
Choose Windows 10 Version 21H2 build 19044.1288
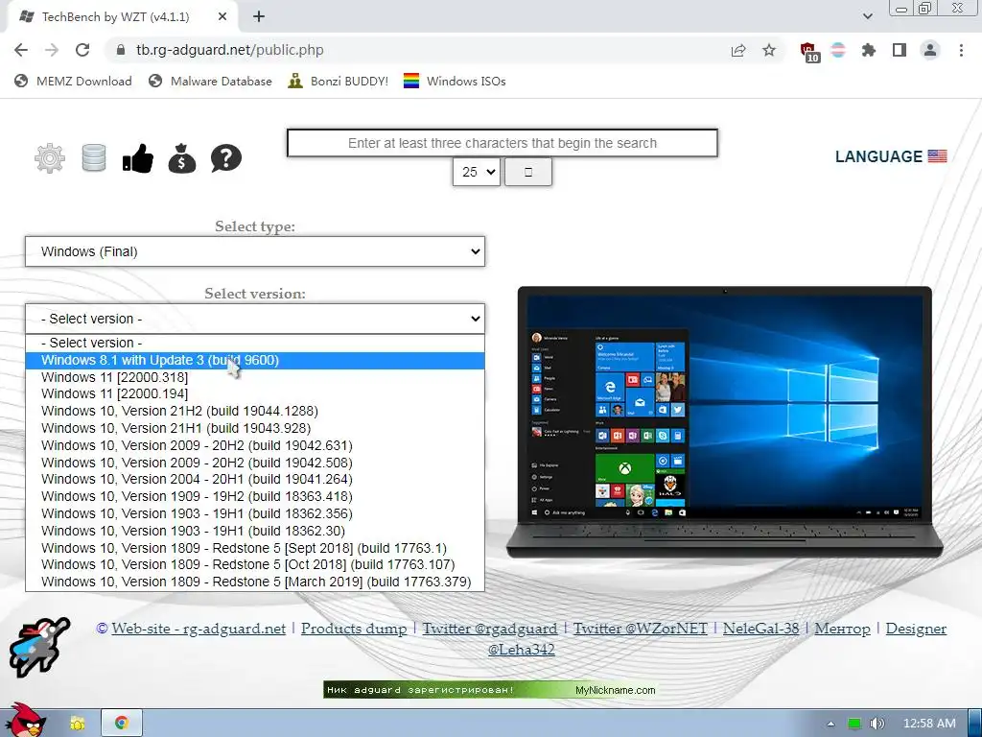click(255, 411)
